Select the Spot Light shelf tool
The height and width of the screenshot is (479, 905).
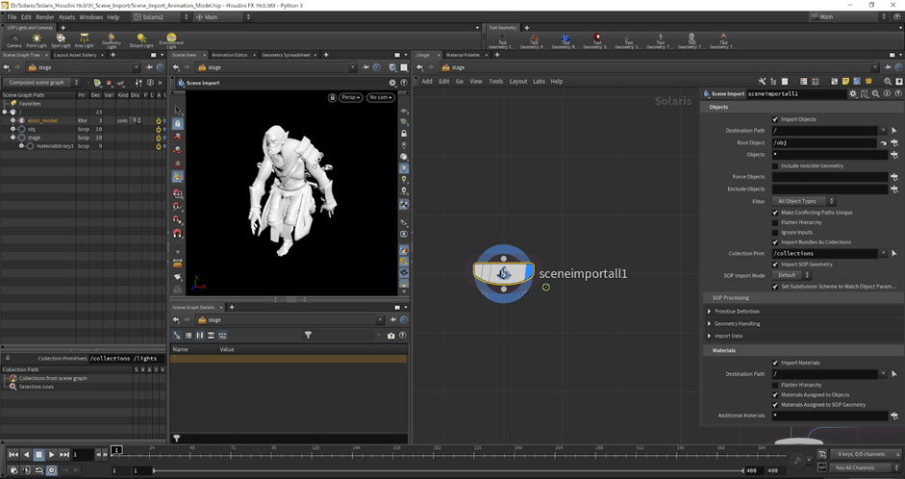(61, 39)
